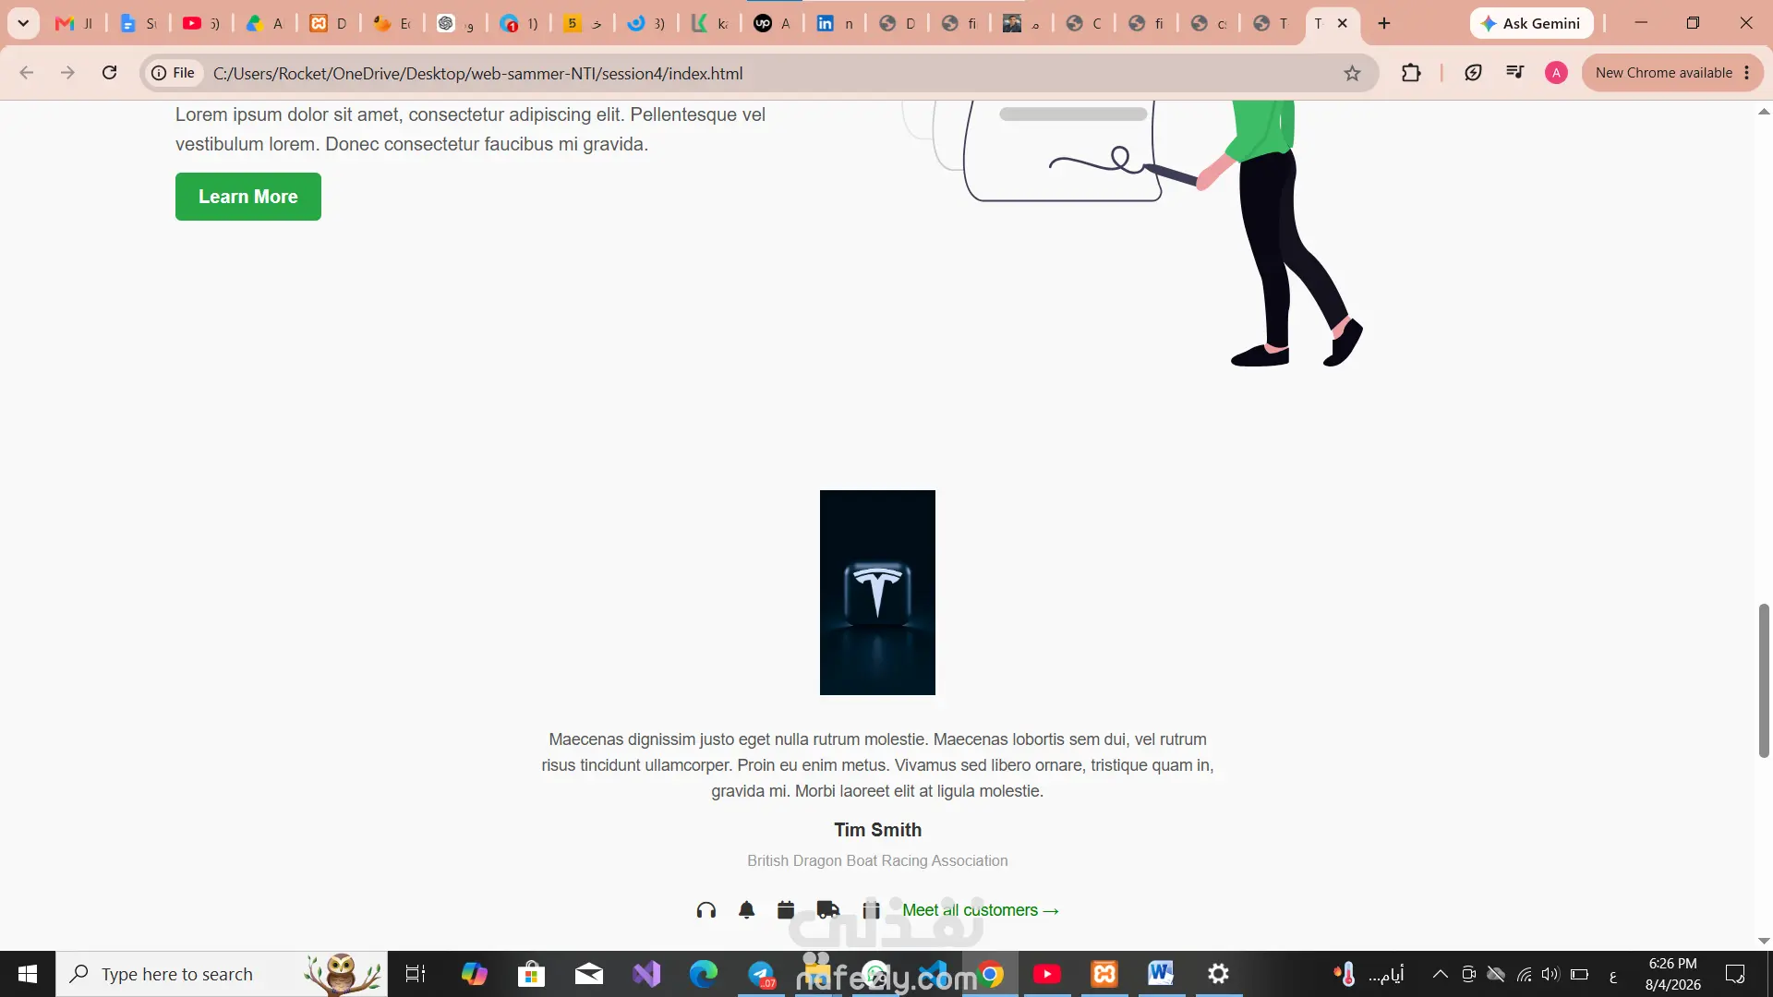This screenshot has height=997, width=1773.
Task: Open the notification center
Action: (1735, 974)
